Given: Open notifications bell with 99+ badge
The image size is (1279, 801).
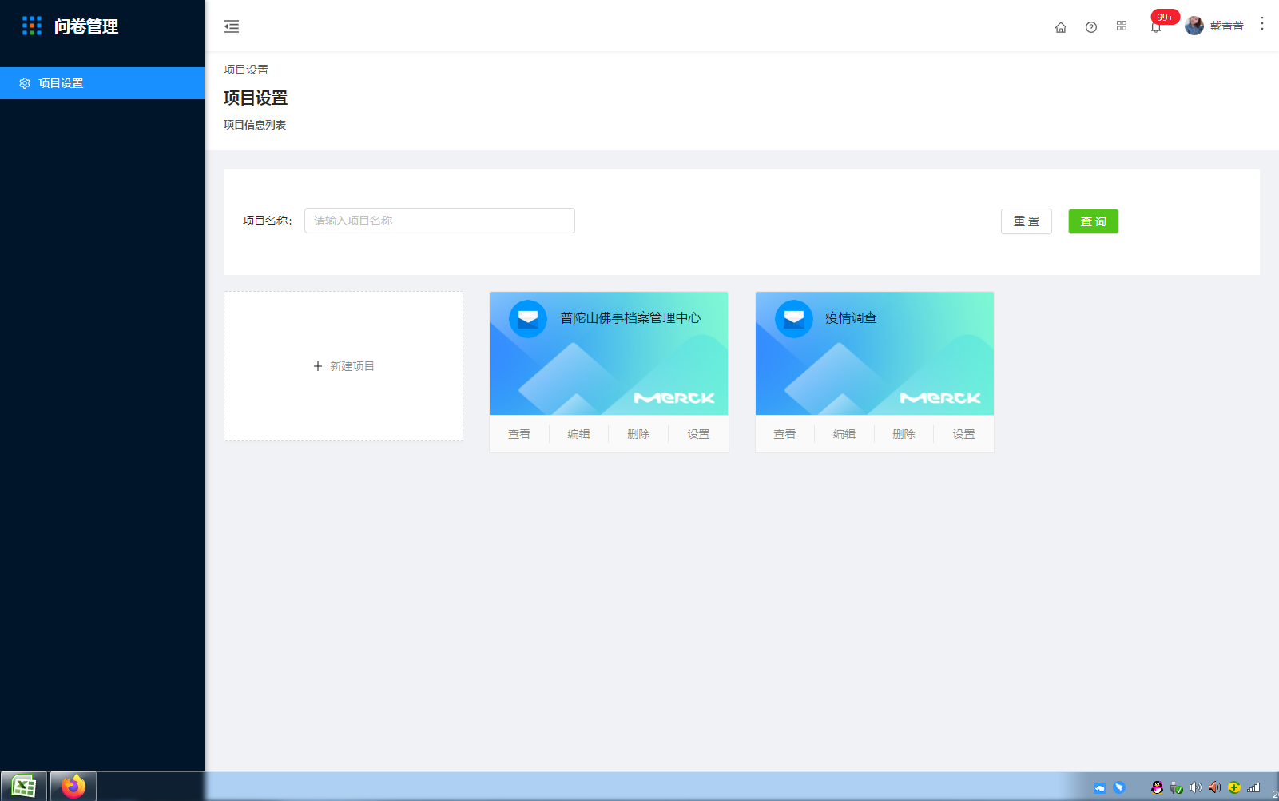Looking at the screenshot, I should [x=1156, y=27].
